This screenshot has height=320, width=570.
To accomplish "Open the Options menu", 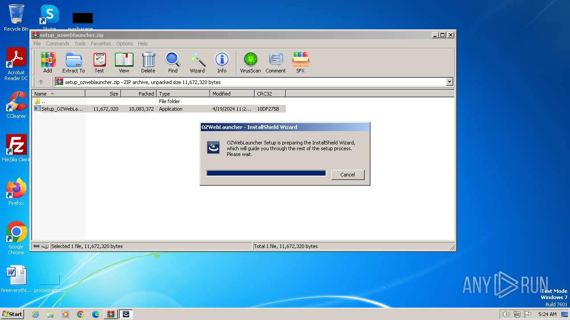I will [x=125, y=44].
